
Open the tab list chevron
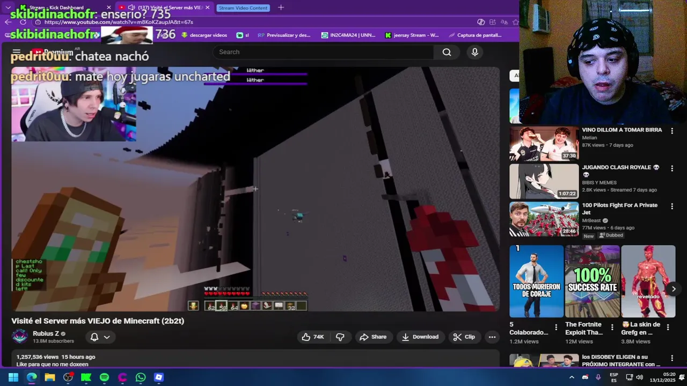[8, 8]
